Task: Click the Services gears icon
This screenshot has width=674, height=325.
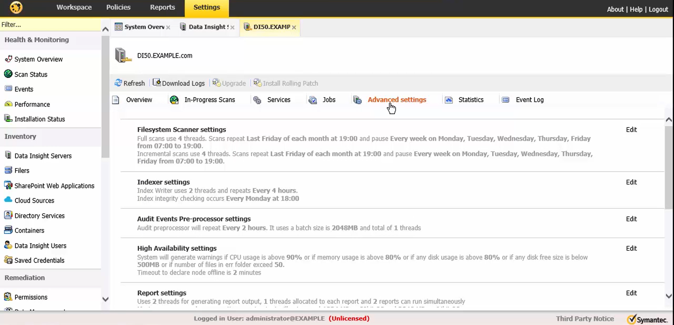Action: (257, 100)
